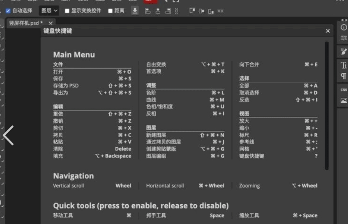This screenshot has height=224, width=348.
Task: Open the Info panel icon
Action: pos(343,27)
